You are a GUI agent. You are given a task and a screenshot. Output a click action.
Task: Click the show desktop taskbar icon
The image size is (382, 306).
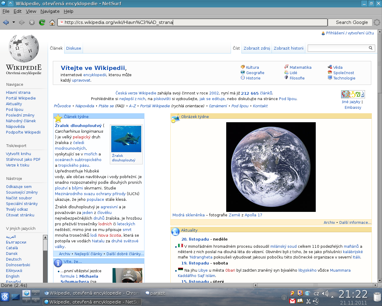16,297
